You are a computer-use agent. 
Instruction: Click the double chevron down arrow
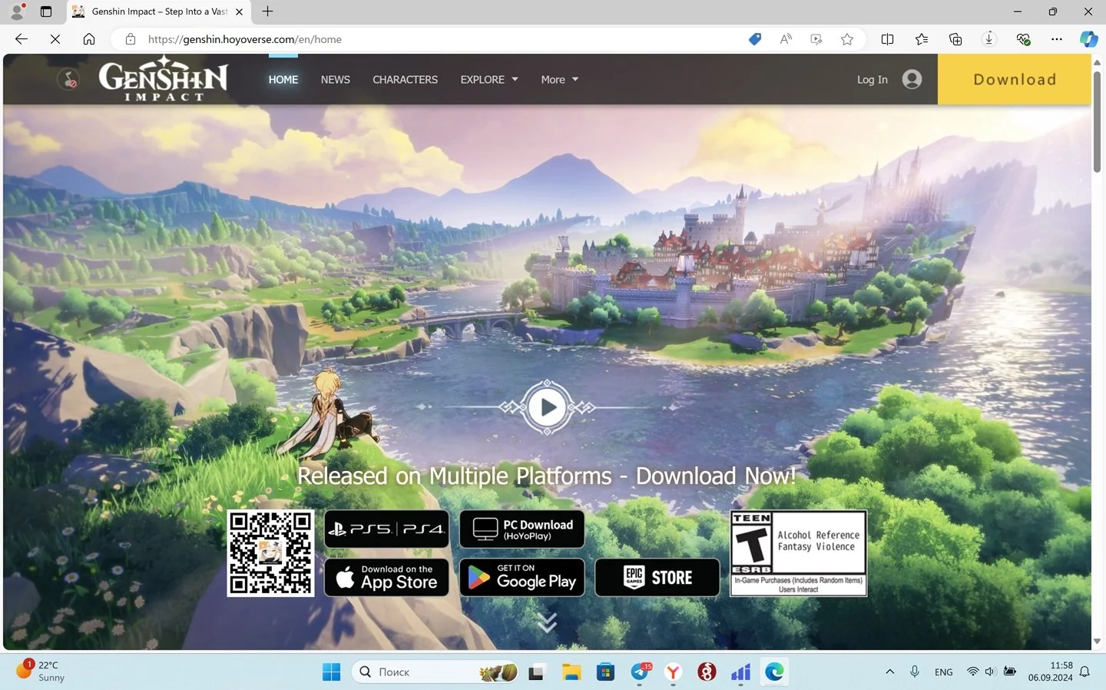pyautogui.click(x=547, y=622)
